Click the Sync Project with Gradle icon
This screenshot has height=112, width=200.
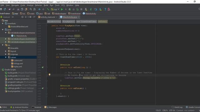click(91, 9)
